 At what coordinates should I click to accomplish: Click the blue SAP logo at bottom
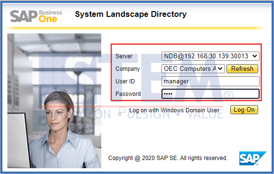pyautogui.click(x=253, y=159)
